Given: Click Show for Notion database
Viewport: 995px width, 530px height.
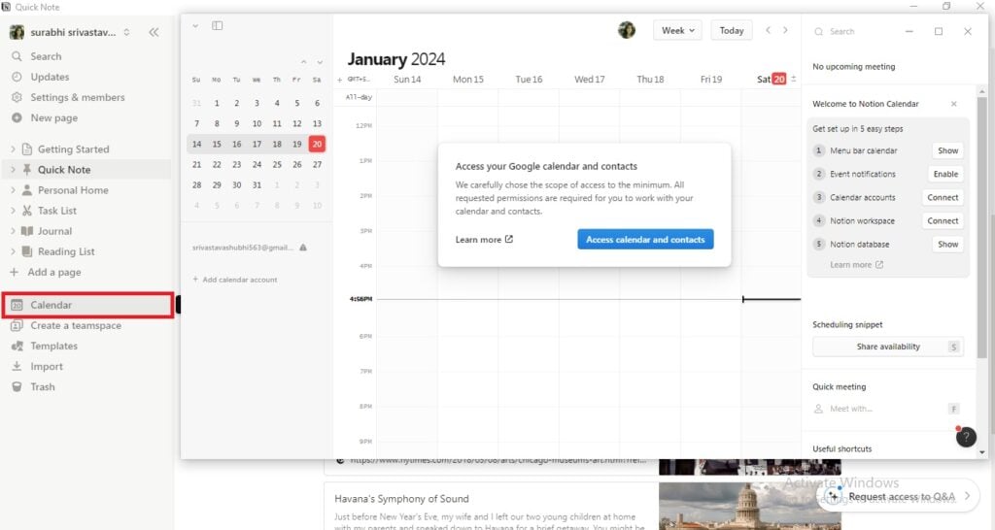Looking at the screenshot, I should click(947, 245).
